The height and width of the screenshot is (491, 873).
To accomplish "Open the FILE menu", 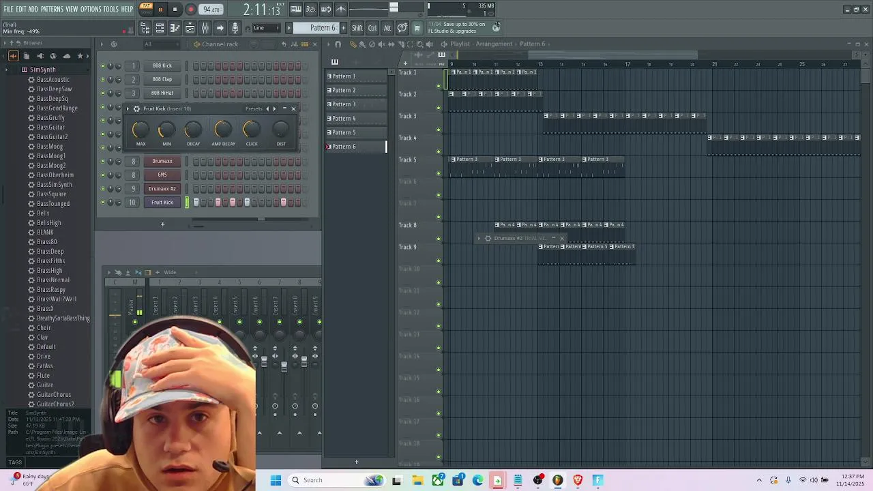I will (x=8, y=9).
